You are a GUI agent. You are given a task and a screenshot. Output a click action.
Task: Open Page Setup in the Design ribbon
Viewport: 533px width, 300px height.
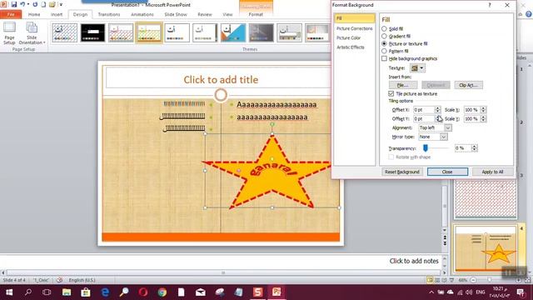[x=9, y=33]
